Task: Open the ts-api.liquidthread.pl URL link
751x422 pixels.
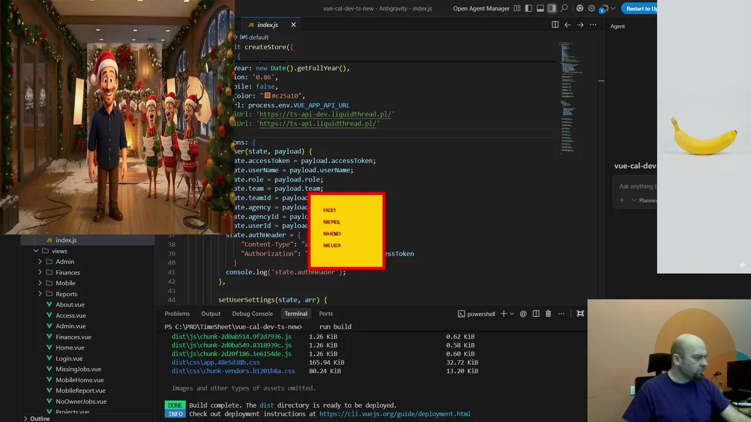Action: (319, 124)
